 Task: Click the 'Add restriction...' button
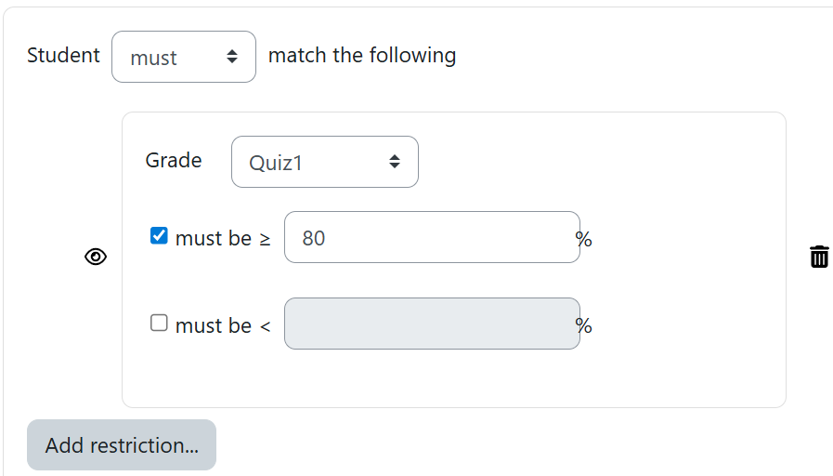pos(122,445)
